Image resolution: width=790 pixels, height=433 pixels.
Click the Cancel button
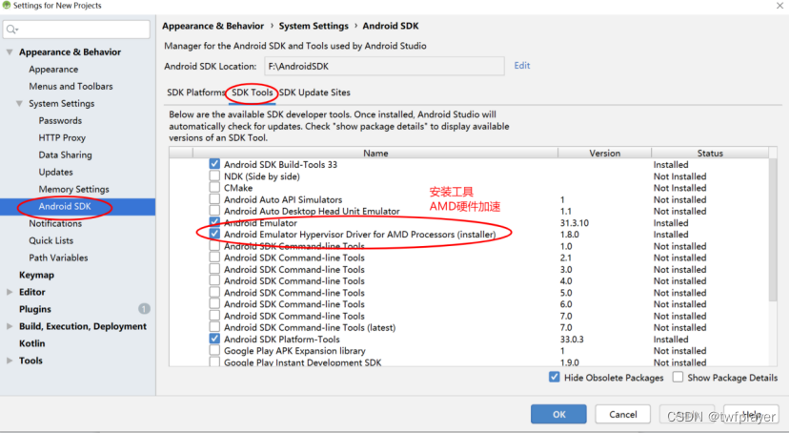pos(622,414)
